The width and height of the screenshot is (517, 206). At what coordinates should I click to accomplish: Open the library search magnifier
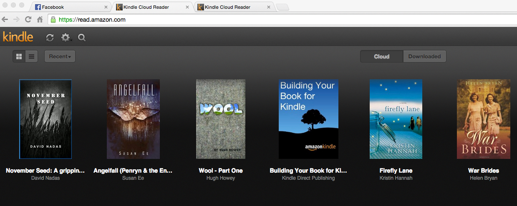82,38
